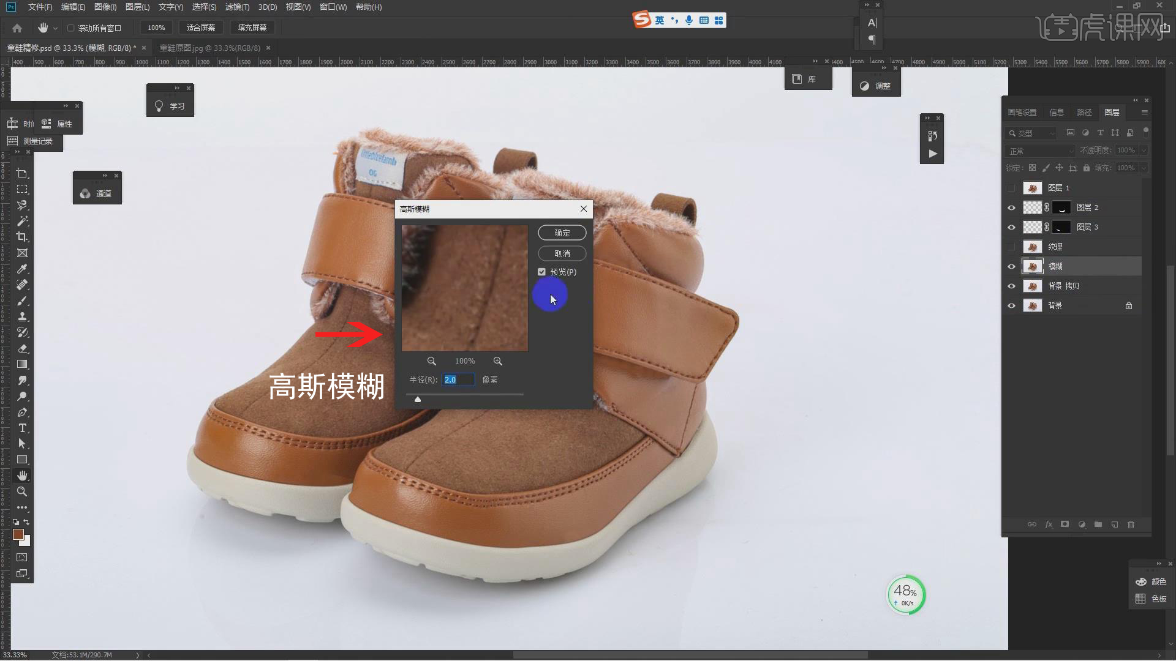Switch to the 童鞋原图.jpg document tab
The image size is (1176, 661).
pos(209,48)
